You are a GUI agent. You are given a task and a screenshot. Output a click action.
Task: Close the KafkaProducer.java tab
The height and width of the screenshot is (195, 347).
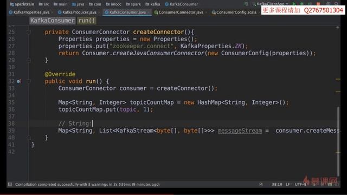(x=99, y=12)
